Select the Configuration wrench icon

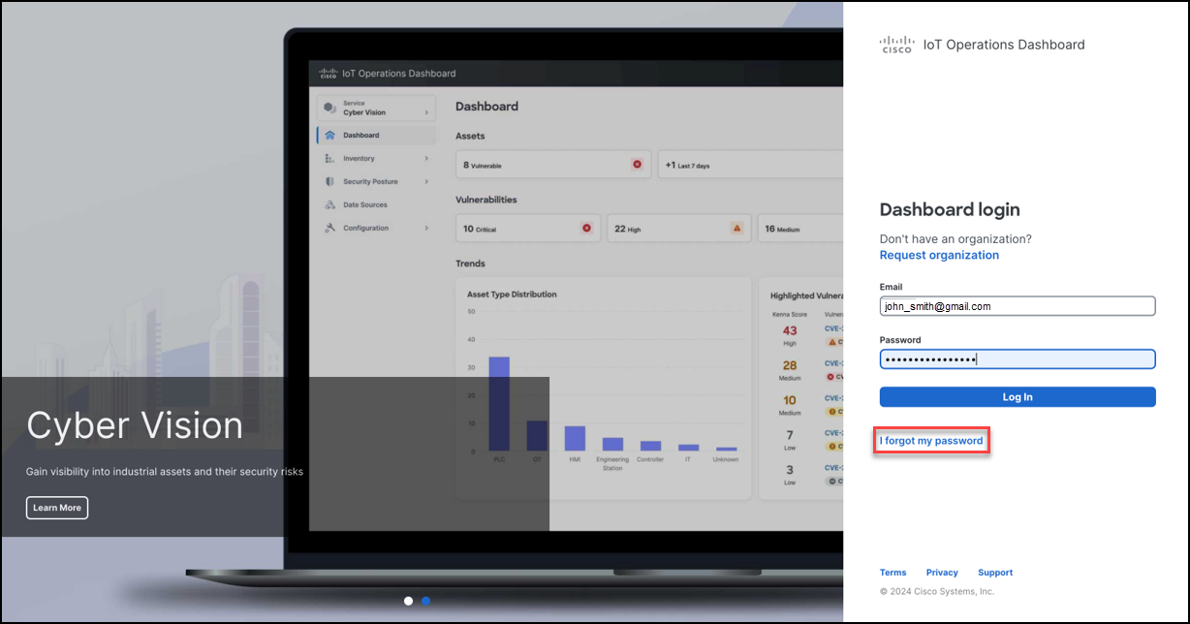329,228
